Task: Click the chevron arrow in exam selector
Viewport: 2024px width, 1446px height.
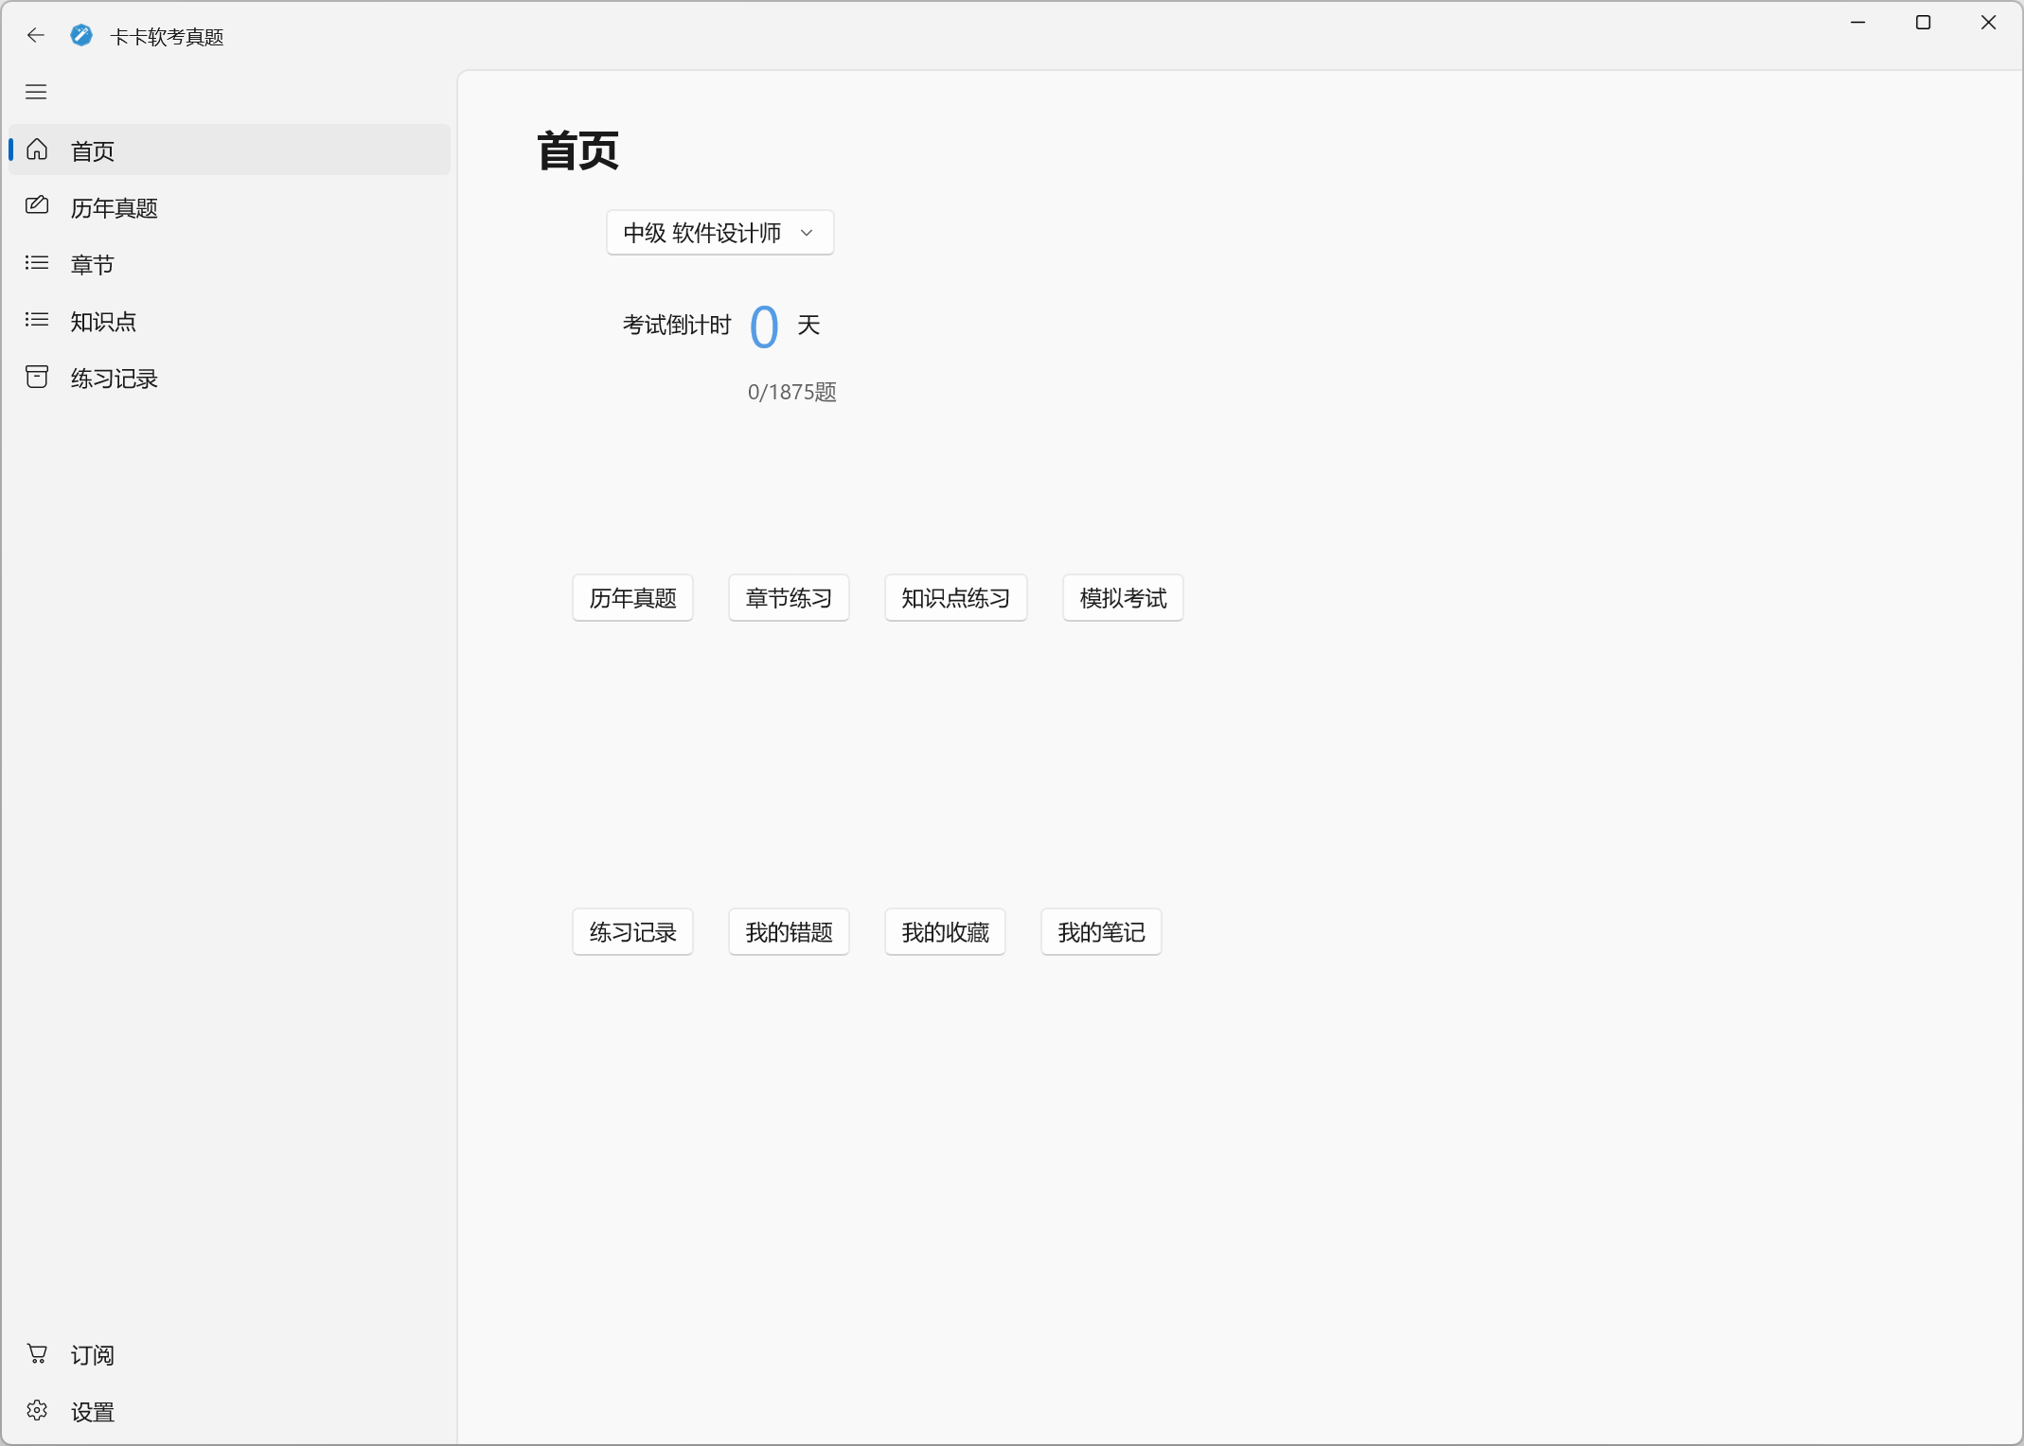Action: pyautogui.click(x=807, y=233)
